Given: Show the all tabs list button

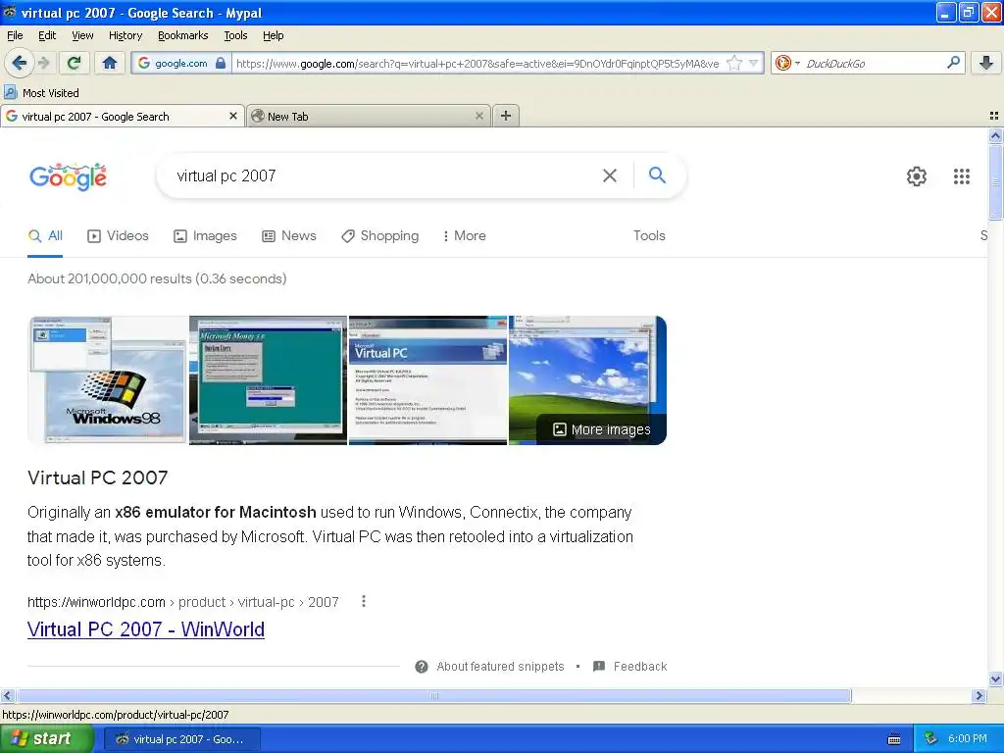Looking at the screenshot, I should (994, 116).
